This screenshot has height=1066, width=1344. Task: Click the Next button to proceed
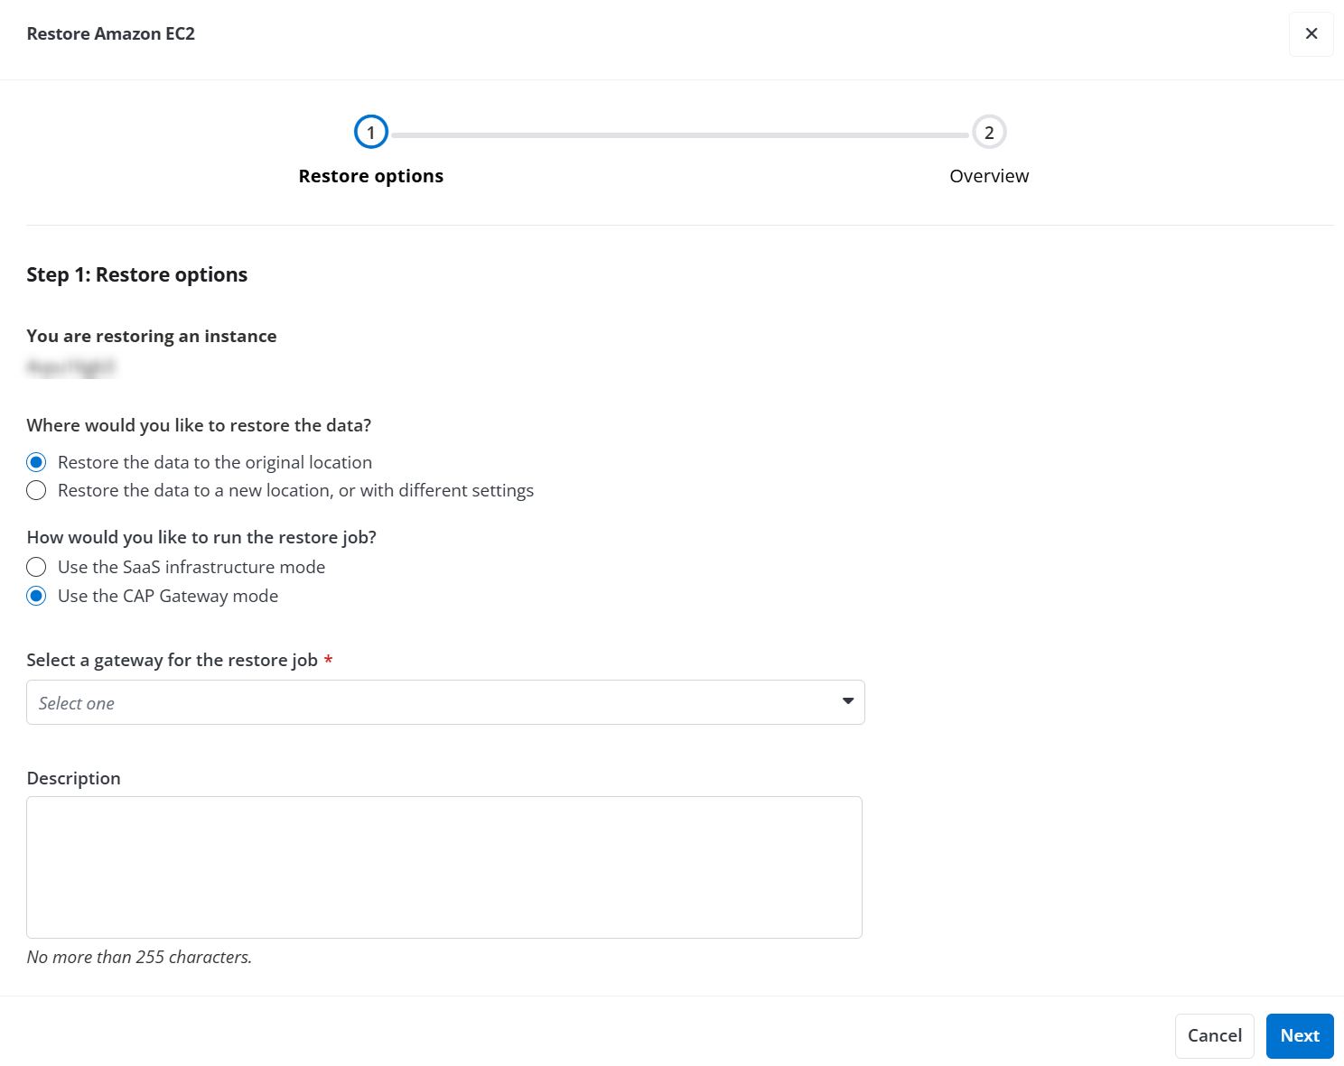(1299, 1035)
